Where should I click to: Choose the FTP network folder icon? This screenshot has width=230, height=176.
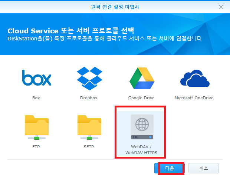(37, 127)
